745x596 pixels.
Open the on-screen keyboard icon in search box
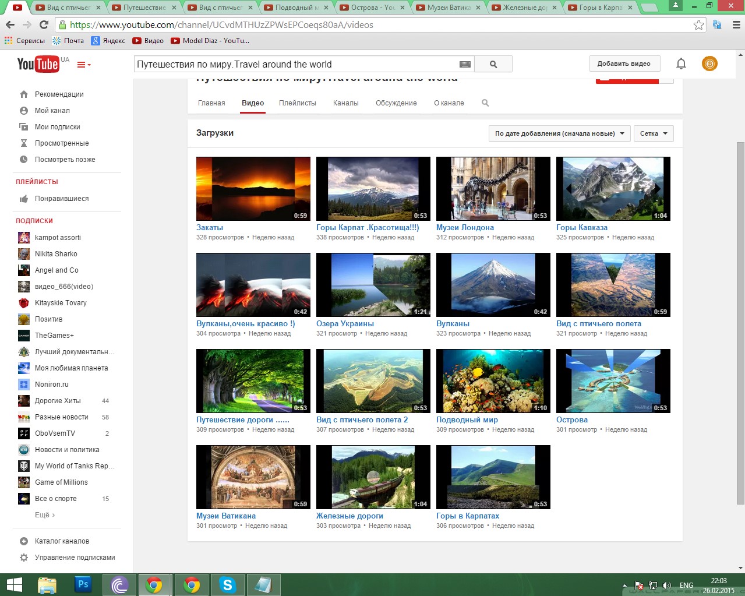point(465,64)
